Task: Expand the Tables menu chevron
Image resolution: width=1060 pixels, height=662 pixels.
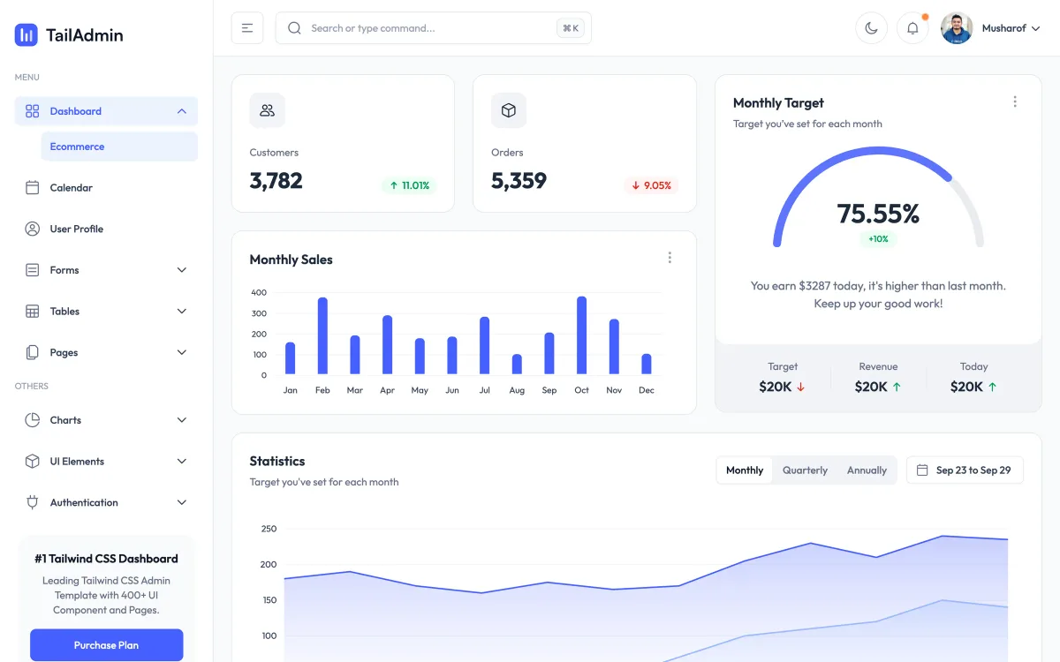Action: click(x=182, y=312)
